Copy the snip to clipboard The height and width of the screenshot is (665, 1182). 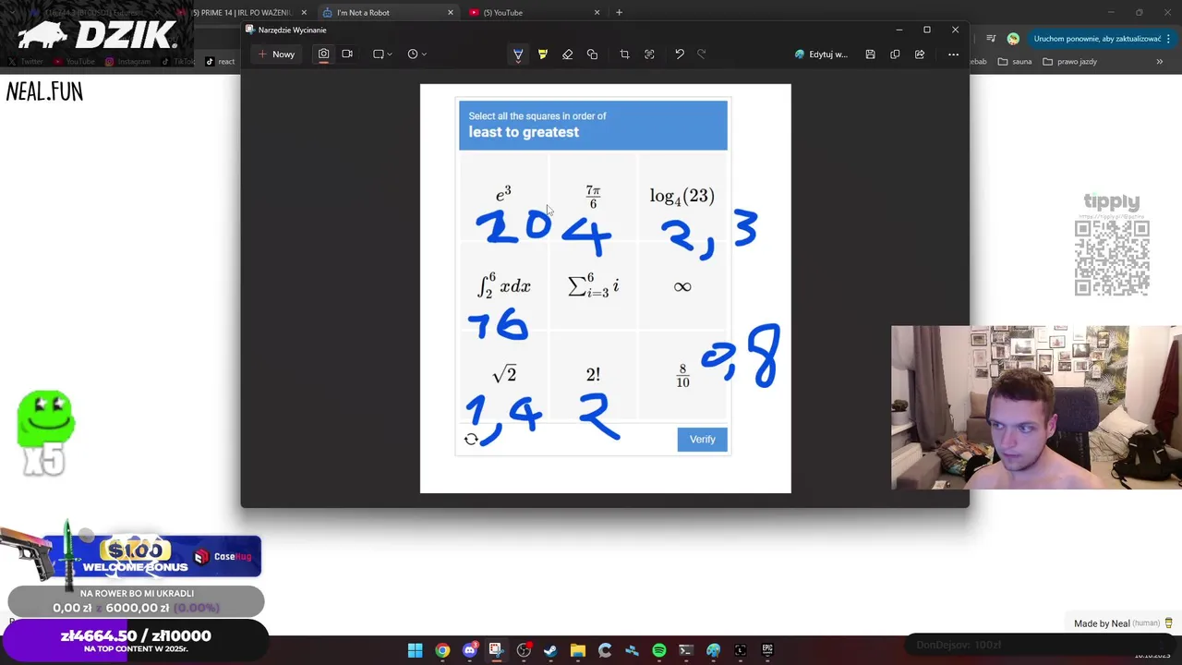895,54
